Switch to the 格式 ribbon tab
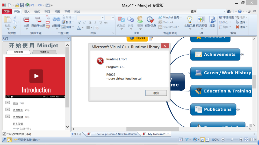The height and width of the screenshot is (145, 259). coord(37,12)
